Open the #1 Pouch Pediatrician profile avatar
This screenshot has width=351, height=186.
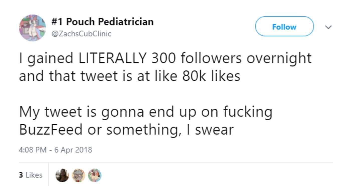(33, 27)
